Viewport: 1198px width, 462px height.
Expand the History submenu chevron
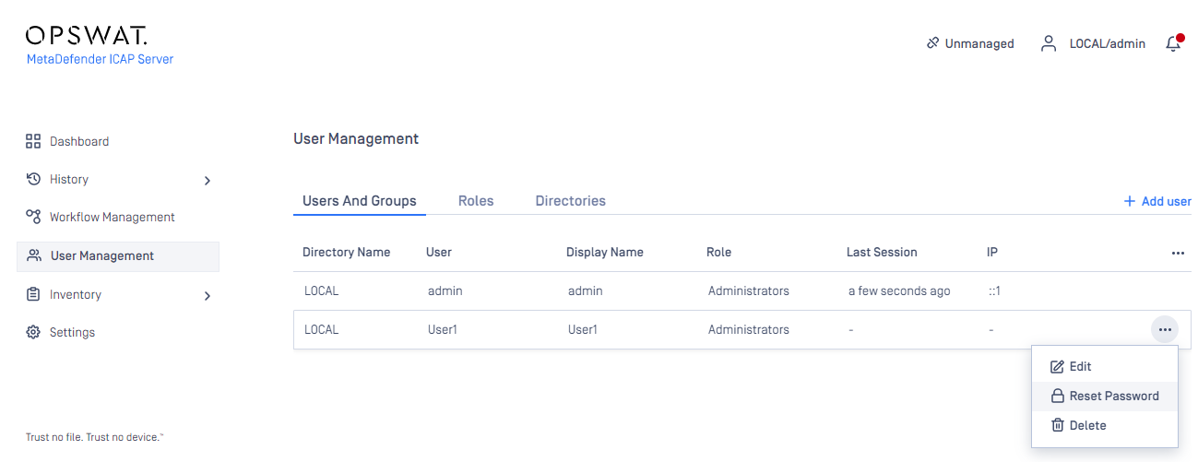tap(208, 180)
